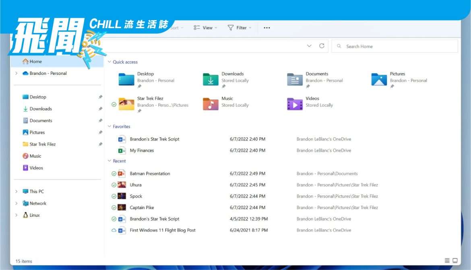Select Linux penguin entry in sidebar

point(31,215)
